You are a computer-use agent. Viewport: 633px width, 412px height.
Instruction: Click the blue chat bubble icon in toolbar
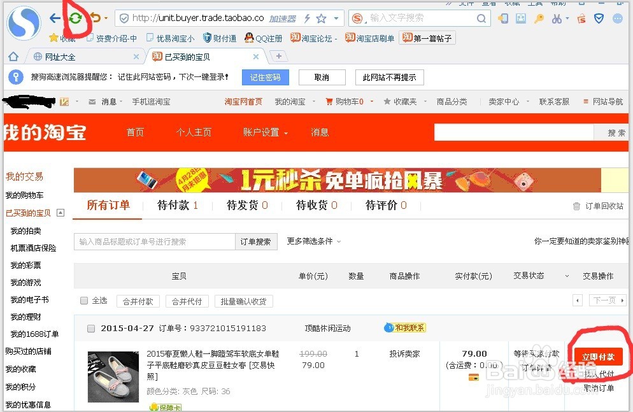click(x=618, y=18)
